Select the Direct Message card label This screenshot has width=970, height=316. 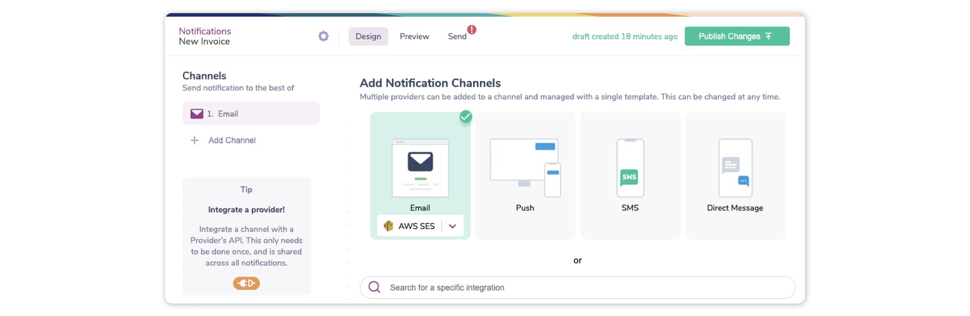(735, 208)
